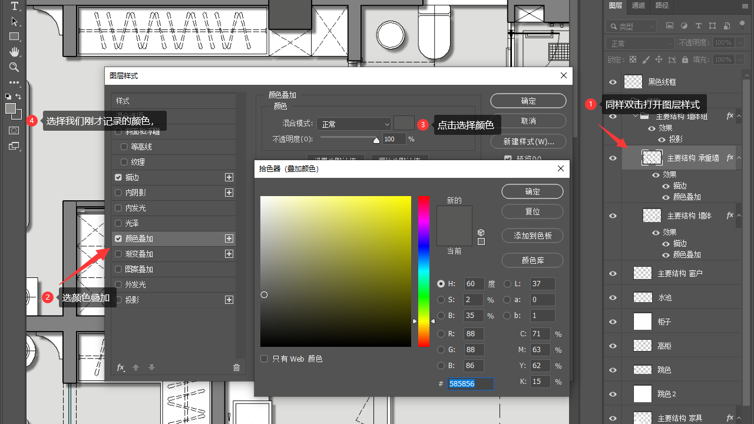Image resolution: width=754 pixels, height=424 pixels.
Task: Collapse effects of 主要结构 承重墙 layer
Action: (x=739, y=158)
